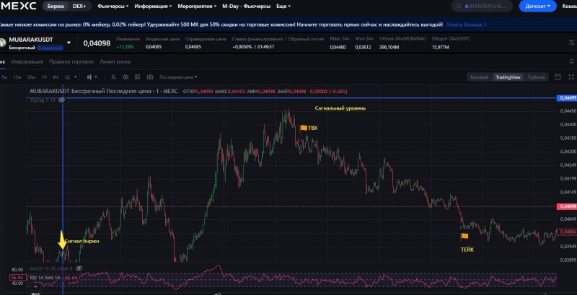577x295 pixels.
Task: Select the 1Ч timeframe
Action: click(x=44, y=77)
